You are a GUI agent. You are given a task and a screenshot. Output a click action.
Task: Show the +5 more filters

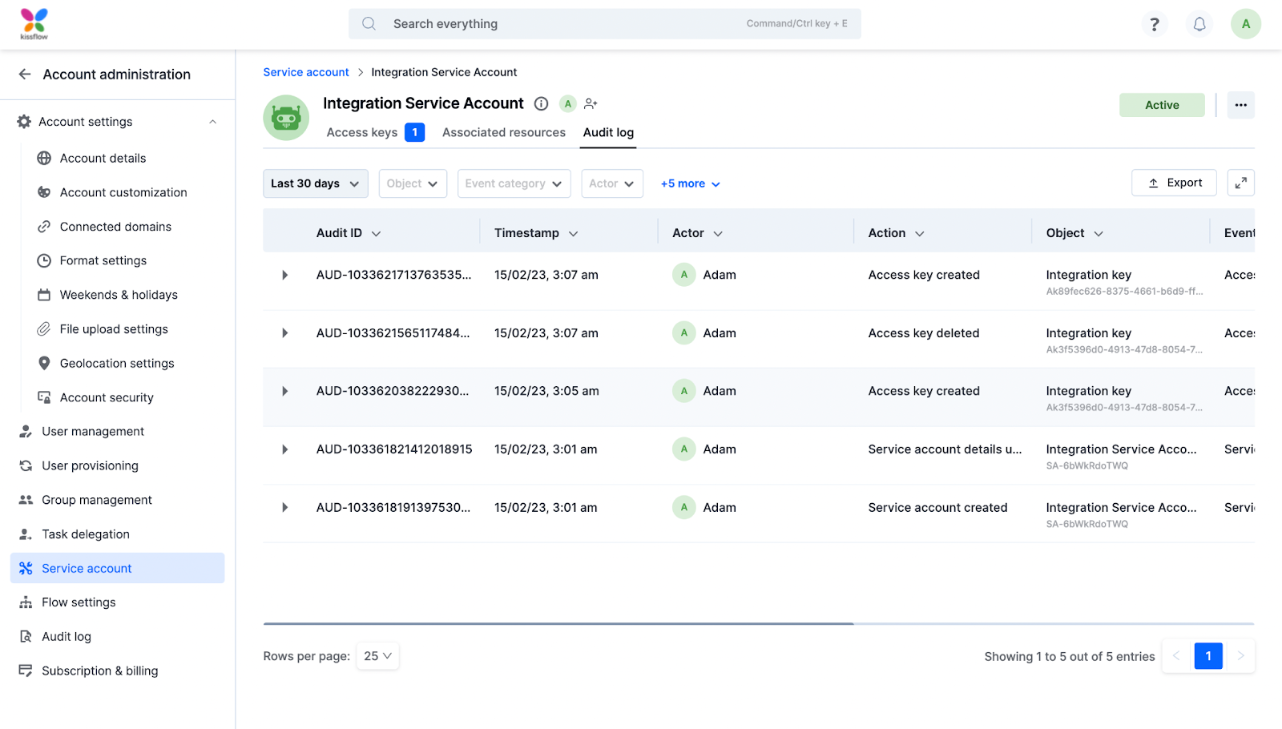[691, 183]
